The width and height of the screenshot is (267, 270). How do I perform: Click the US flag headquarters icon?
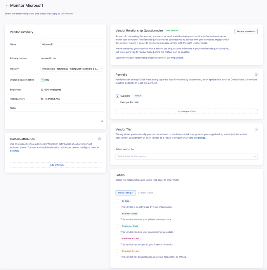click(42, 99)
